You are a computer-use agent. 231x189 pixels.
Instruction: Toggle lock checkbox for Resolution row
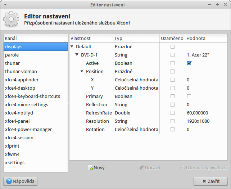pos(172,121)
